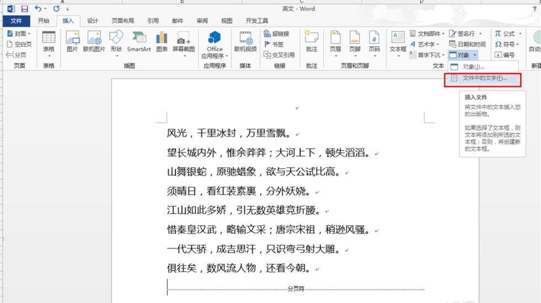Open the 页脚 footer dropdown
Screen dimensions: 541x303
[354, 44]
